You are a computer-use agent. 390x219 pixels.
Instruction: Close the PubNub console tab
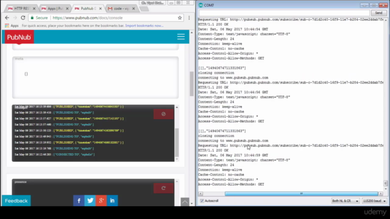coord(101,9)
